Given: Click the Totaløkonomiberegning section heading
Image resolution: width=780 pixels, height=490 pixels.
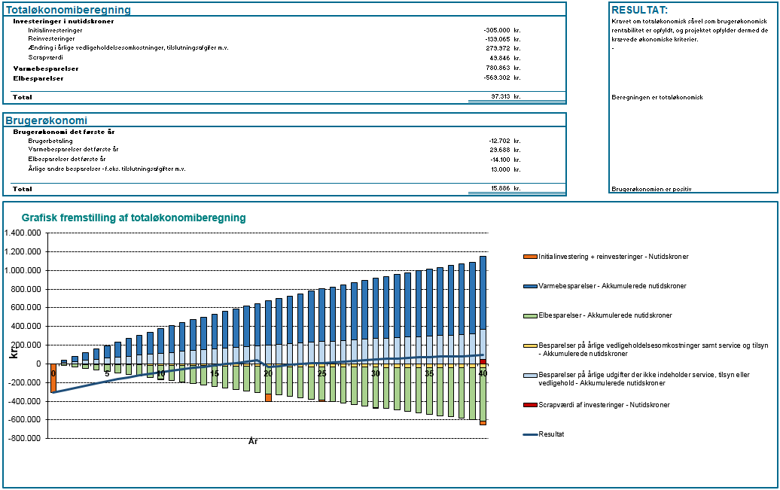Looking at the screenshot, I should click(x=68, y=11).
